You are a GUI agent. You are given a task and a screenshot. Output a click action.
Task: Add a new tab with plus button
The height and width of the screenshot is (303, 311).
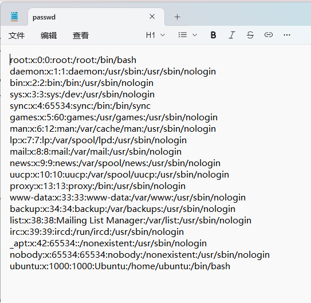pos(178,17)
